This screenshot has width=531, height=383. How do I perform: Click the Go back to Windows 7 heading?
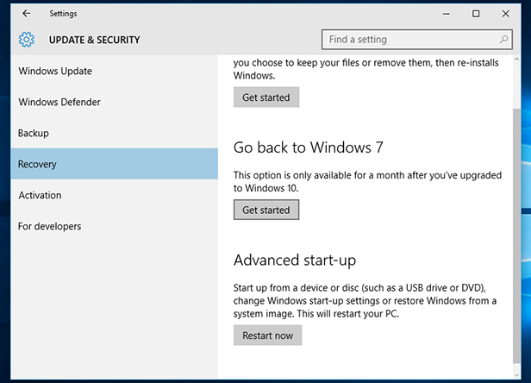[309, 148]
